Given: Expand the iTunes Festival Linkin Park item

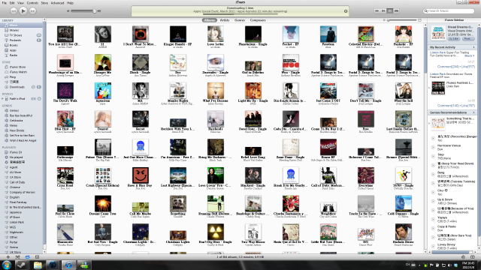Looking at the screenshot, I should coord(429,88).
